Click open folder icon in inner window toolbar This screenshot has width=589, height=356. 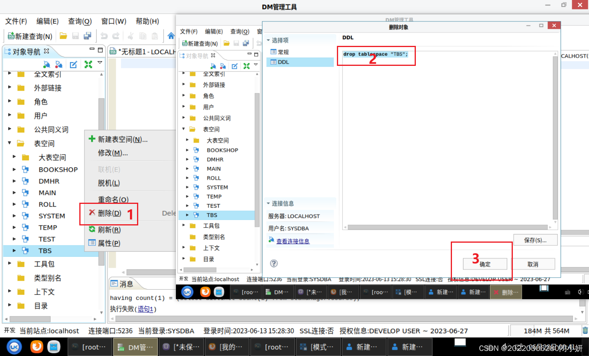pyautogui.click(x=227, y=43)
